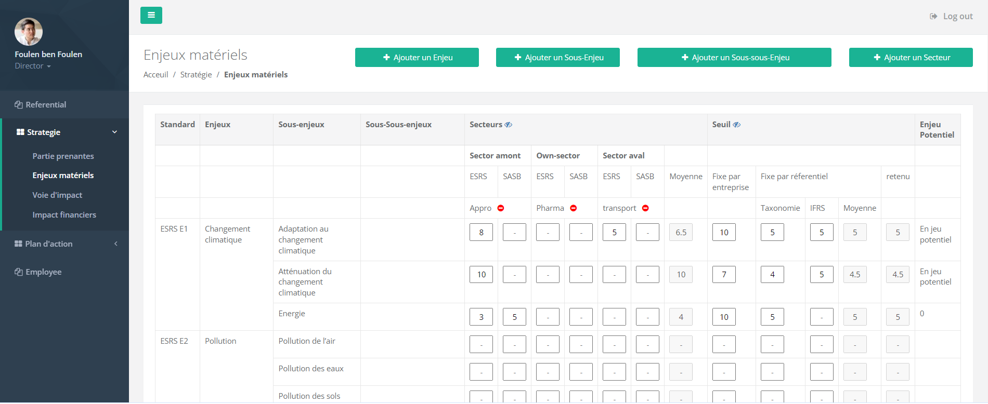Screen dimensions: 988x404
Task: Remove the Pharma sector via red icon
Action: click(x=574, y=208)
